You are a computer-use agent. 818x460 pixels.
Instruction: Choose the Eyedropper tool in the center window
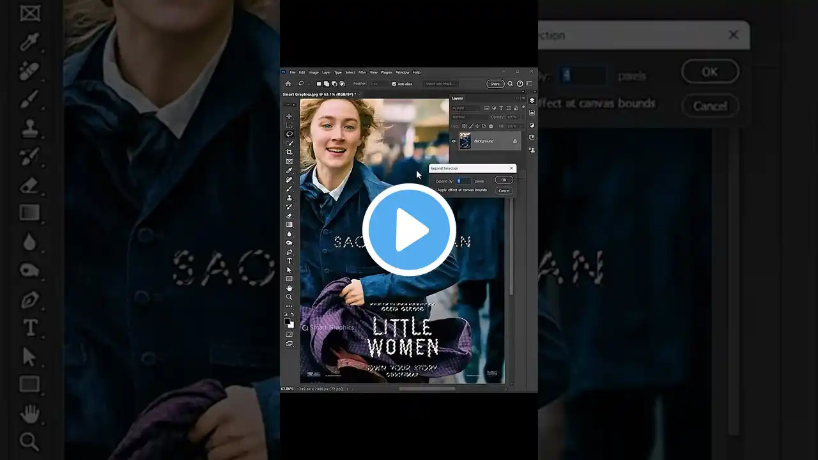[289, 171]
